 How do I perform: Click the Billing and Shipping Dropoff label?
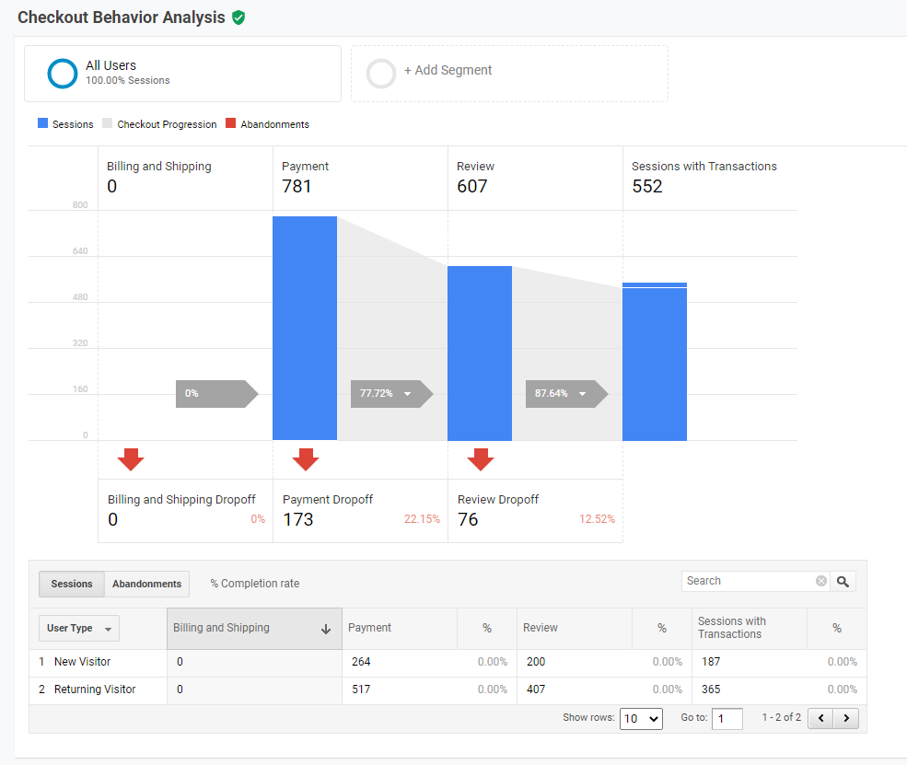click(181, 500)
